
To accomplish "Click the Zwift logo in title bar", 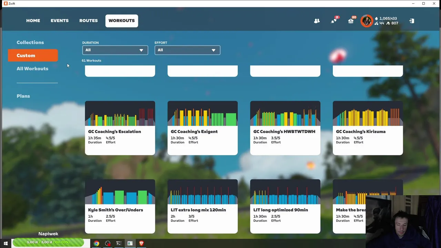I will coord(6,3).
